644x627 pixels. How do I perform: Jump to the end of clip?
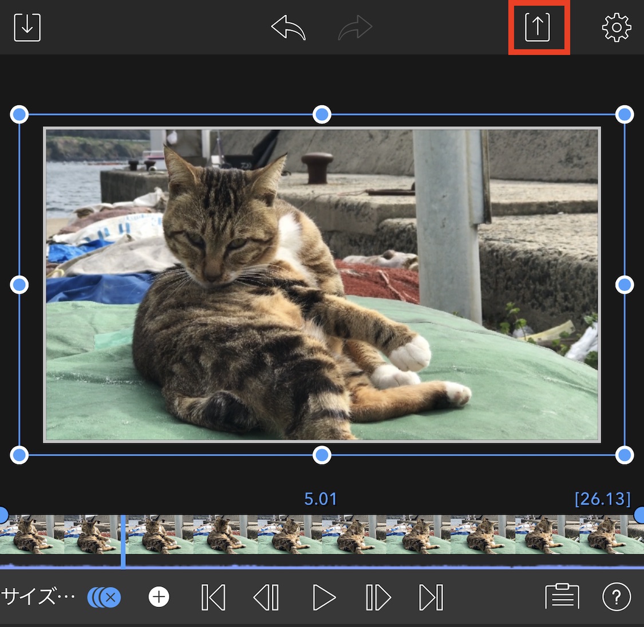pos(431,597)
